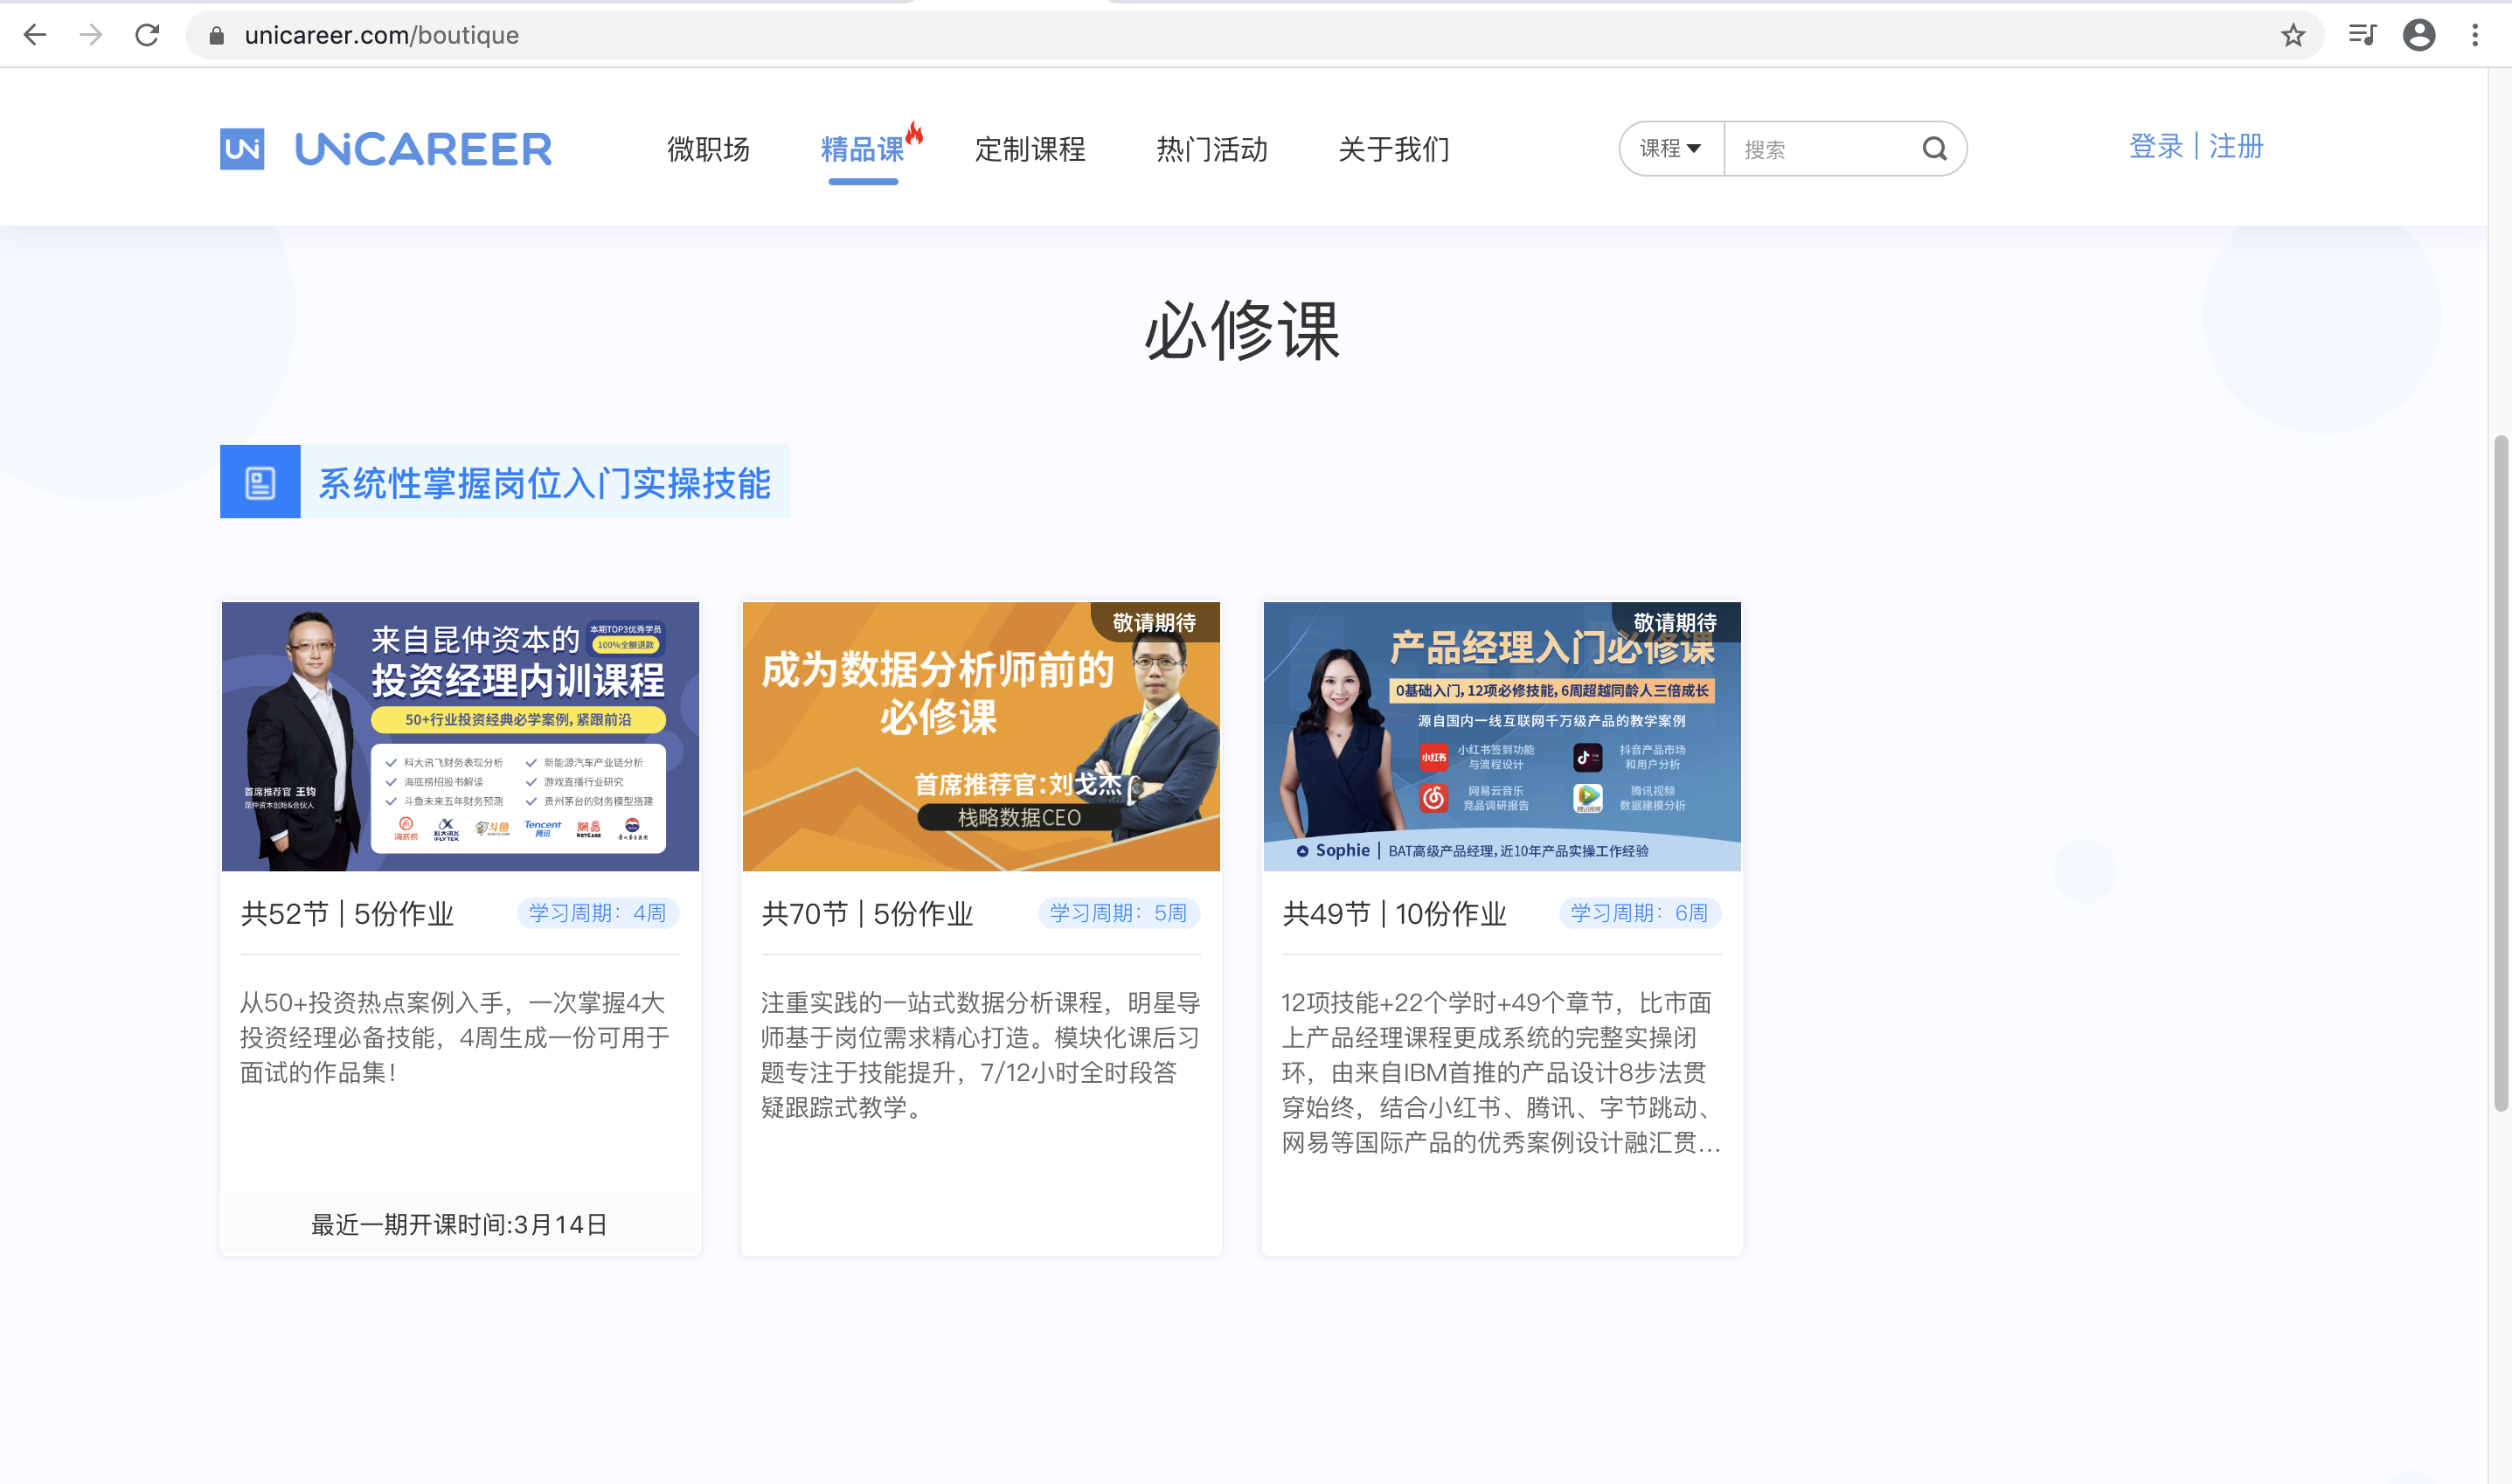Open the 成为数据分析师前的必修课 thumbnail
This screenshot has width=2512, height=1484.
point(981,736)
